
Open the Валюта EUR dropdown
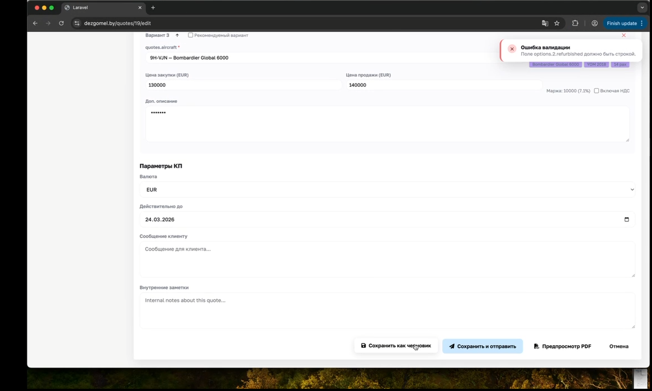[387, 190]
